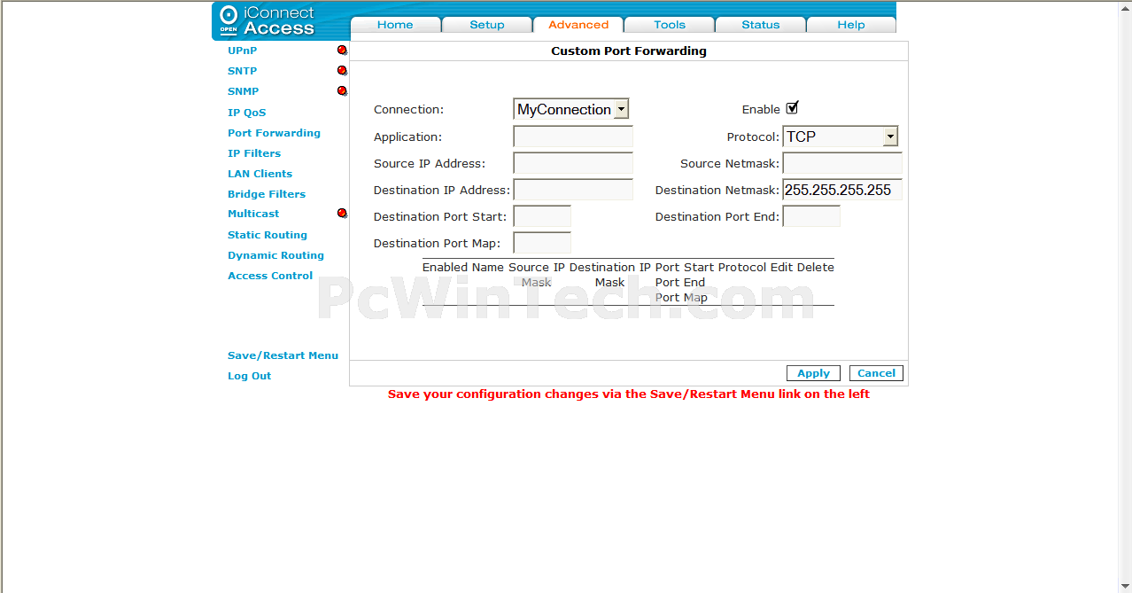Click the Cancel button
This screenshot has width=1132, height=593.
[x=876, y=373]
